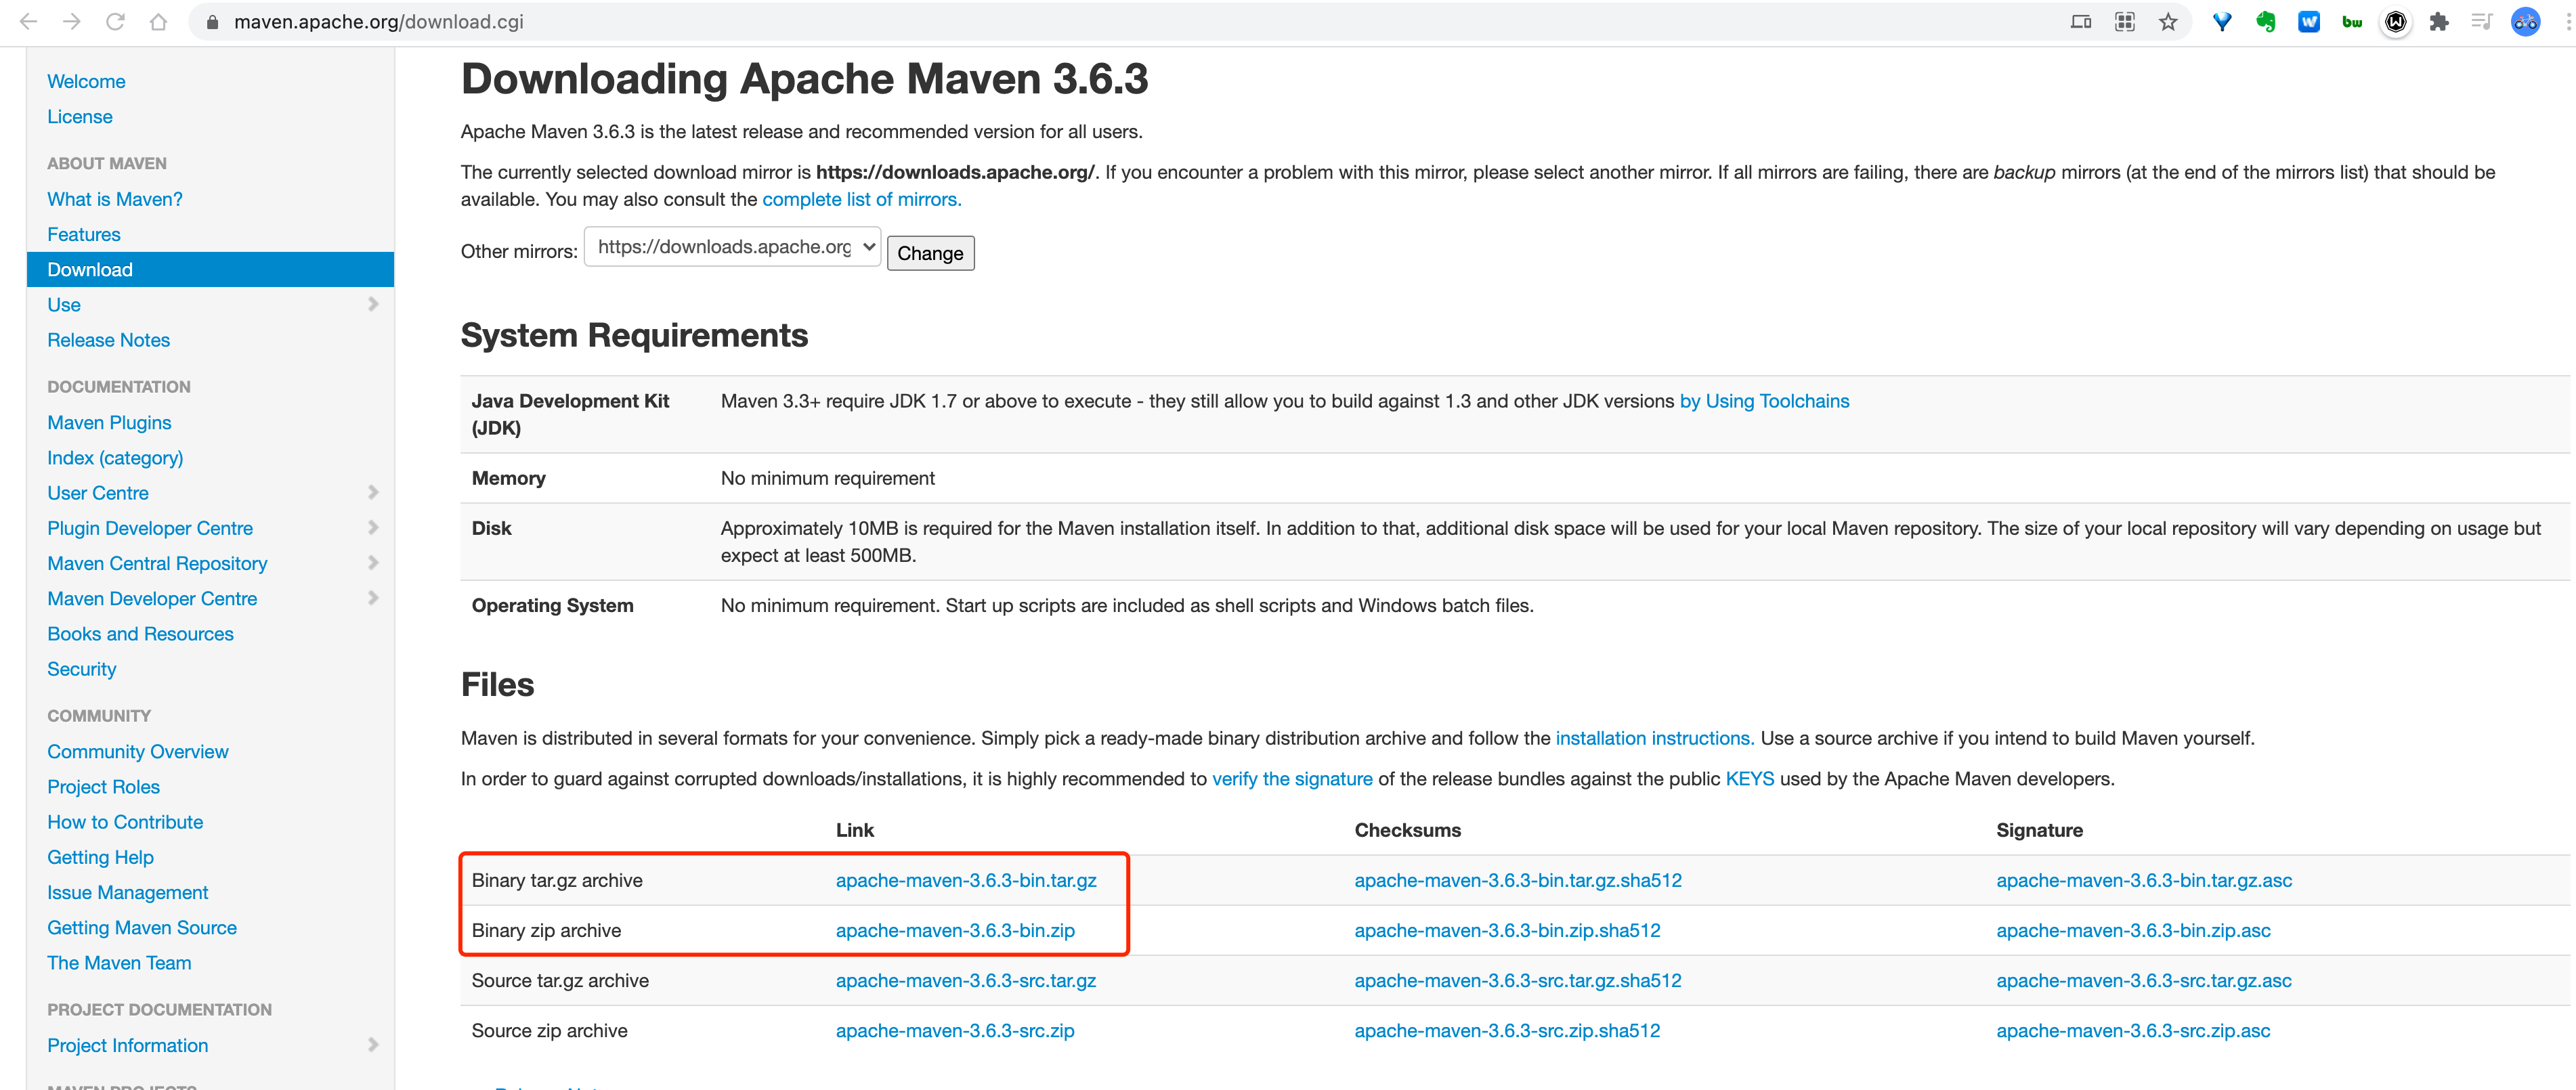Open apache-maven-3.6.3-src.tar.gz.asc signature
Image resolution: width=2576 pixels, height=1090 pixels.
2144,981
